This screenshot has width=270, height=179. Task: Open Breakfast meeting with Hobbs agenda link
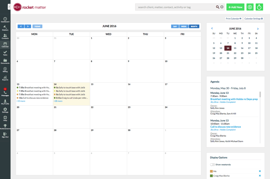coord(234,99)
